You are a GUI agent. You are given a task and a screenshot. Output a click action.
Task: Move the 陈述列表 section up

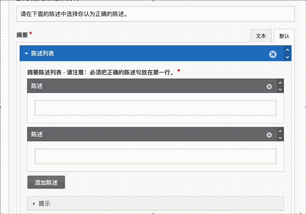click(287, 50)
